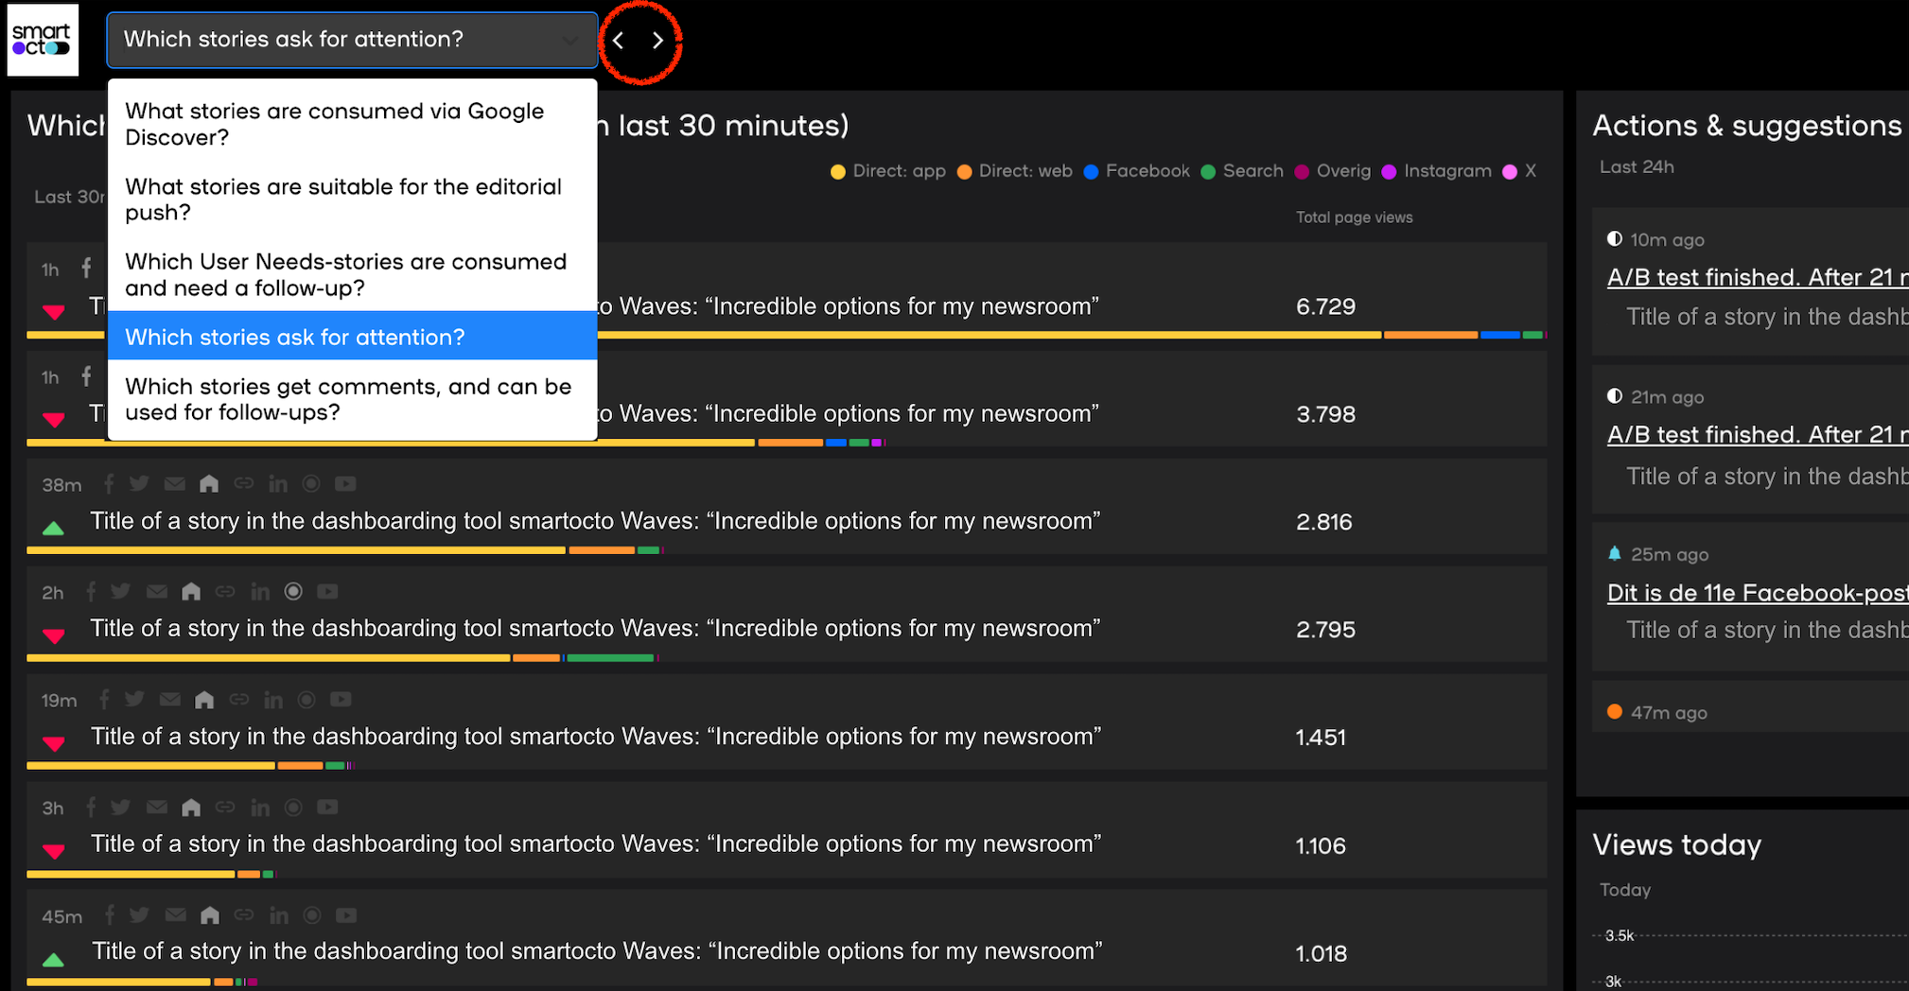1909x991 pixels.
Task: Click the YouTube icon on the 45m story
Action: 345,914
